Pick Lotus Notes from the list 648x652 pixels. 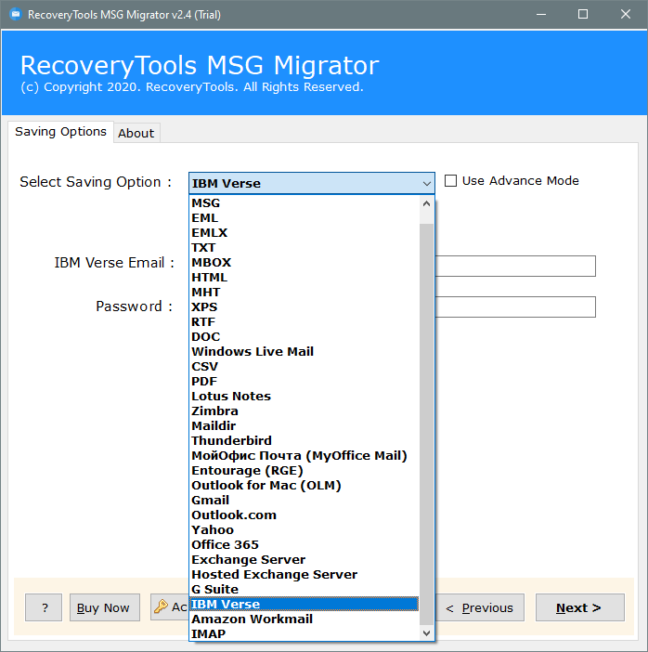305,397
